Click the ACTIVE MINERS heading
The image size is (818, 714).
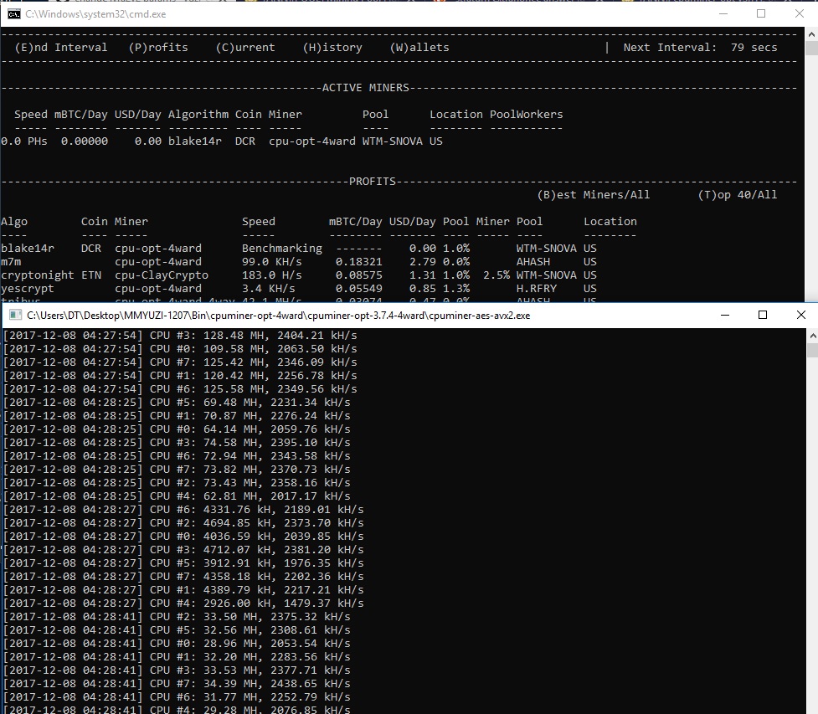tap(365, 88)
